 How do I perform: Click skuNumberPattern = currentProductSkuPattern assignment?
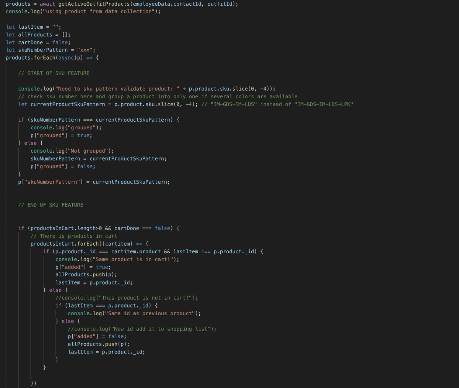(99, 158)
